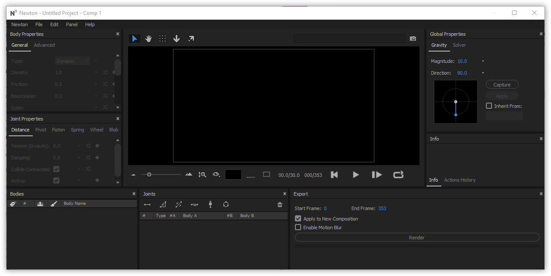
Task: Add a distance joint from Joints toolbar
Action: click(x=147, y=204)
